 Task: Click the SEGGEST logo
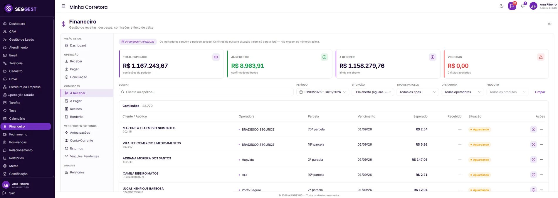(x=21, y=9)
